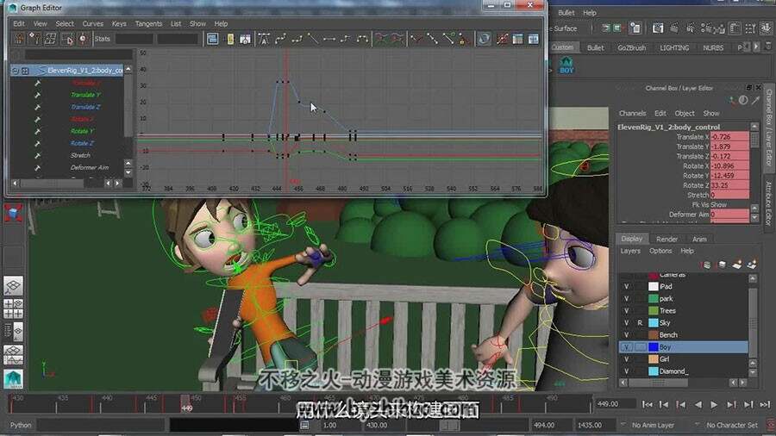
Task: Open the Graph Editor Tangents menu
Action: coord(148,24)
